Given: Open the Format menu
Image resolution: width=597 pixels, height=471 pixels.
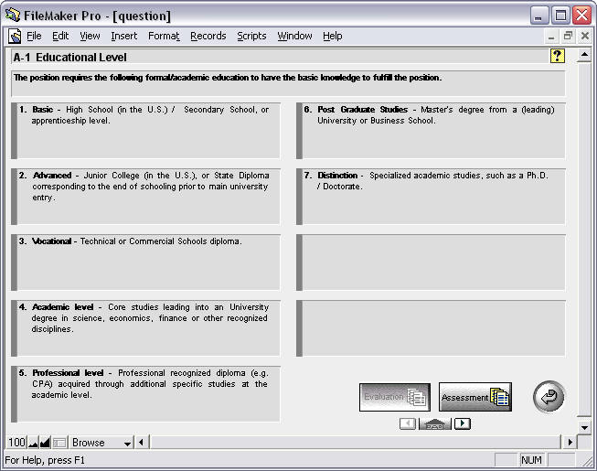Looking at the screenshot, I should tap(164, 37).
